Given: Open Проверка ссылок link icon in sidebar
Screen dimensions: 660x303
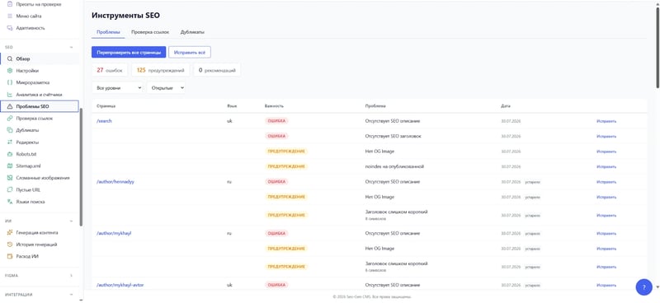Looking at the screenshot, I should click(10, 119).
